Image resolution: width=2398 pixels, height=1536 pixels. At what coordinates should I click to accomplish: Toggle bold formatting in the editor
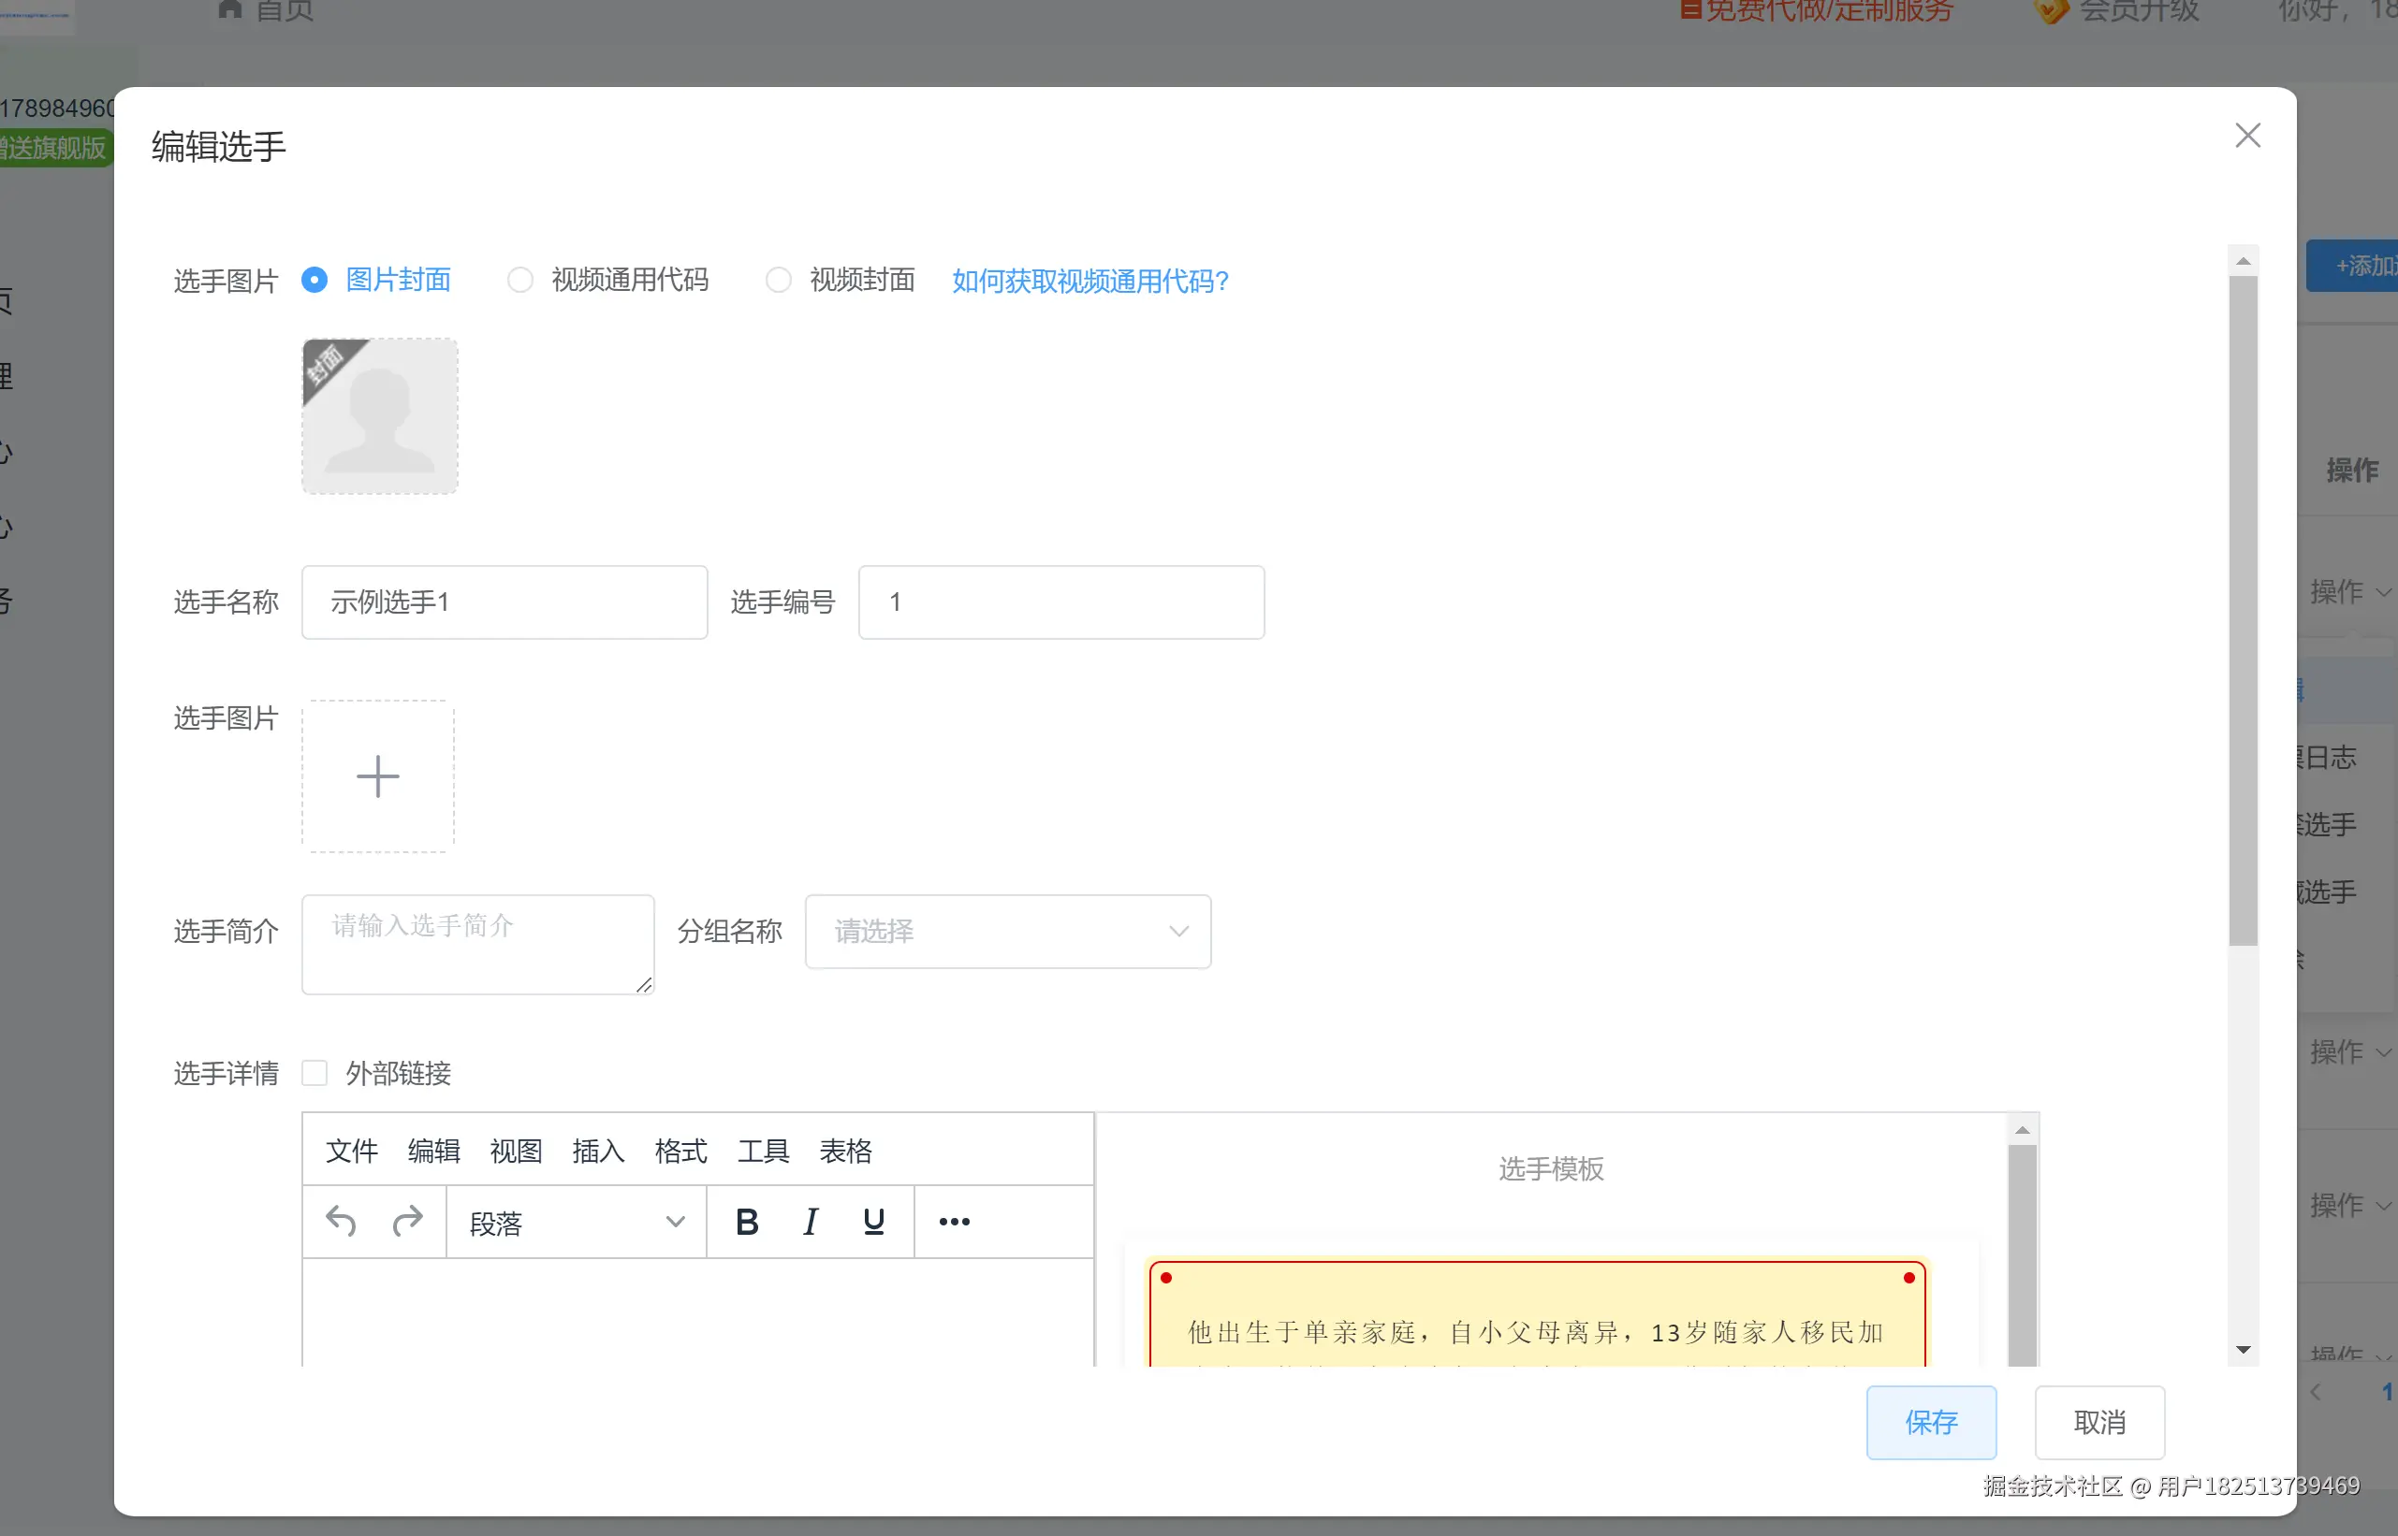coord(746,1221)
